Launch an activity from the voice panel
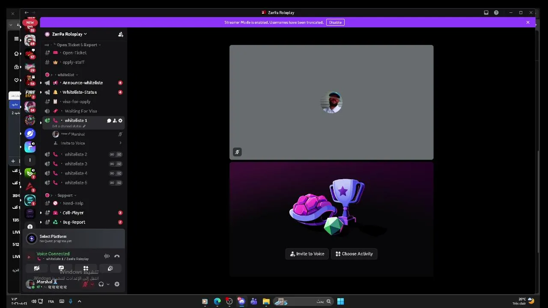 point(86,268)
